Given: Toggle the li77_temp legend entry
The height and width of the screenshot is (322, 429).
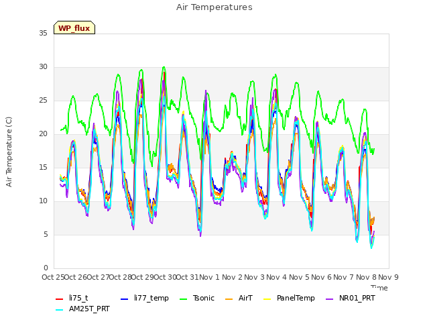Looking at the screenshot, I should pyautogui.click(x=145, y=298).
